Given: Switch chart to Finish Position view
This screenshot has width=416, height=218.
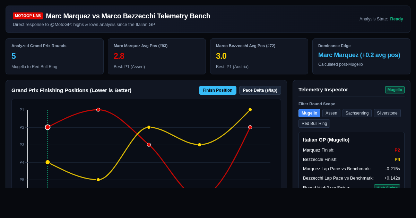Looking at the screenshot, I should tap(218, 90).
